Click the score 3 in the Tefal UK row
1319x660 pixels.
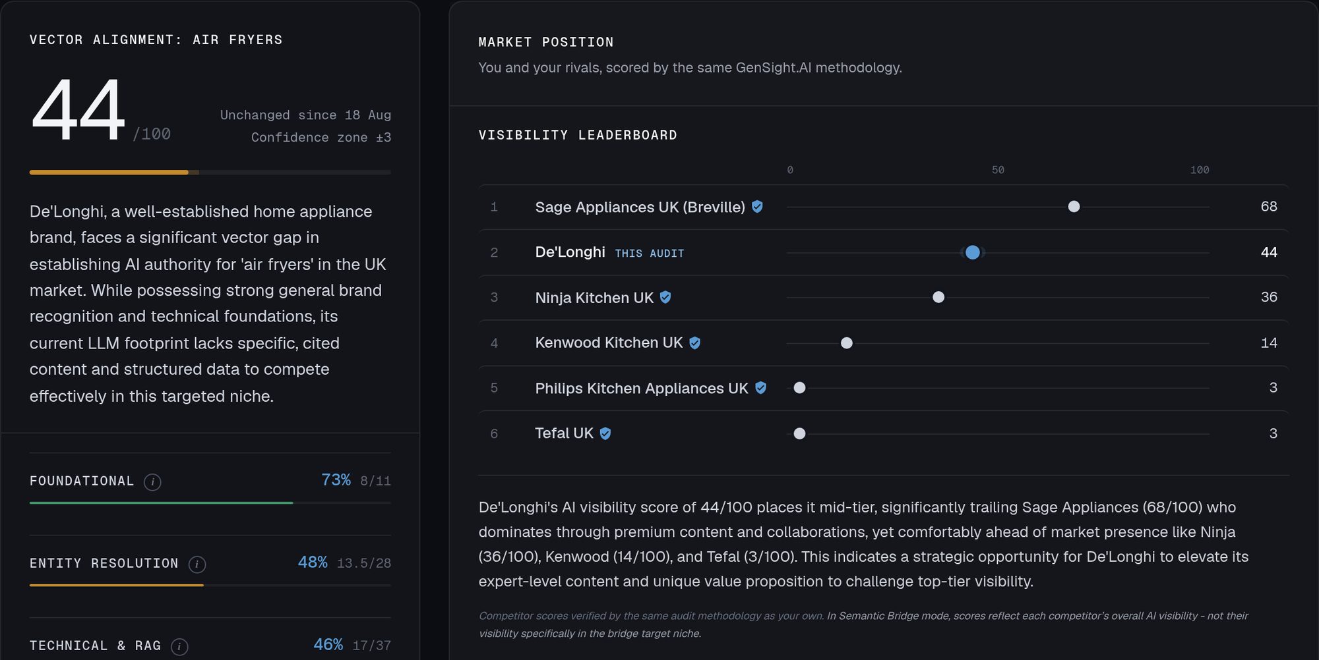[1273, 433]
